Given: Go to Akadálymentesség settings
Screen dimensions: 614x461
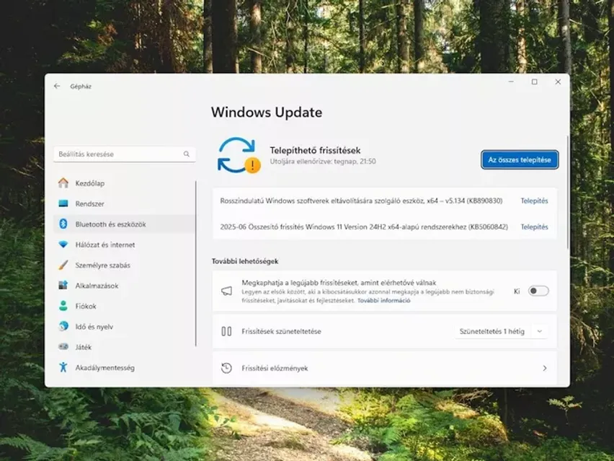Looking at the screenshot, I should [x=124, y=367].
